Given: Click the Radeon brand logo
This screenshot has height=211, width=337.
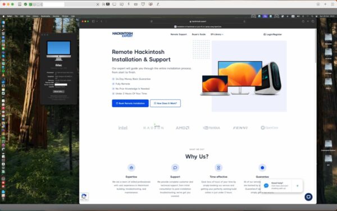Looking at the screenshot, I should pos(153,127).
